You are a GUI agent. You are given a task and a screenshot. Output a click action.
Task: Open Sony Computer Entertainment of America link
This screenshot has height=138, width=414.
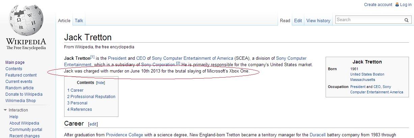pos(193,58)
